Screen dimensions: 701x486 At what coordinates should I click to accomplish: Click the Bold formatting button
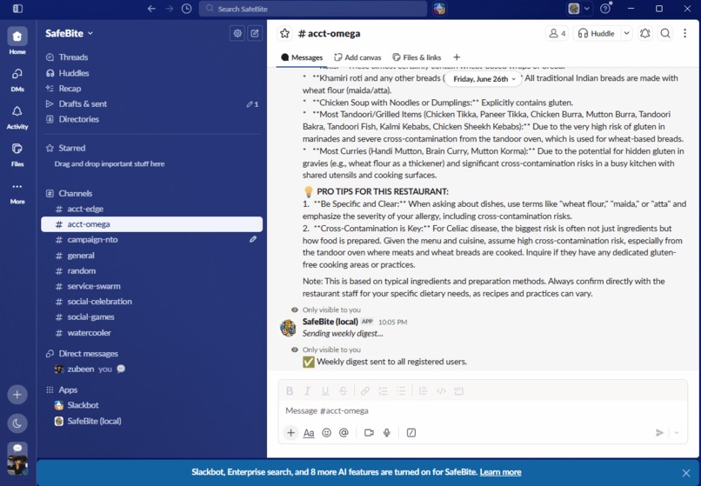pyautogui.click(x=290, y=390)
